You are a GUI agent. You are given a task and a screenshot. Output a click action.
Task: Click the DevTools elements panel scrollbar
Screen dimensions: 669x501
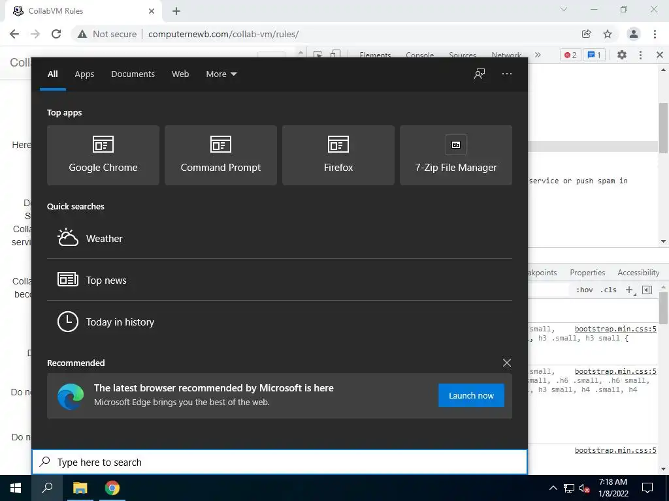click(x=664, y=128)
